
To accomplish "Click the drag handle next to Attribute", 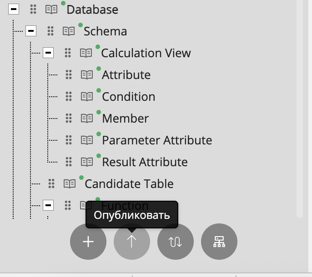I will click(x=69, y=75).
